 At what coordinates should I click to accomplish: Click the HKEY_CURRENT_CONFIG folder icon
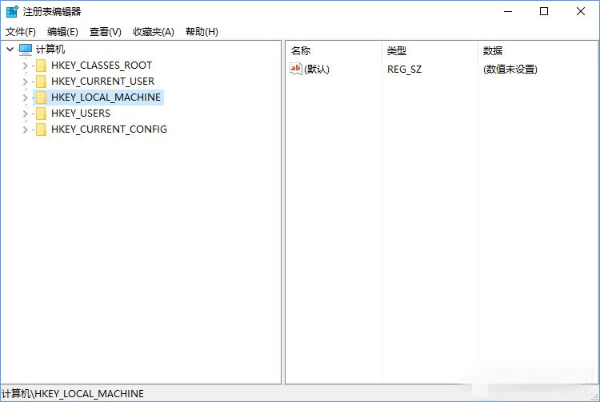click(41, 129)
